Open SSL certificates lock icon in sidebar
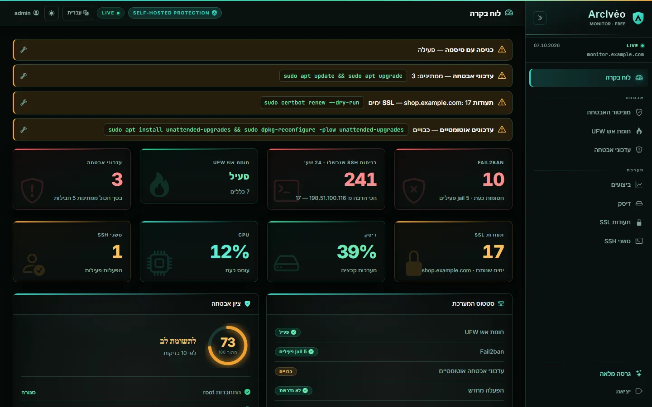The image size is (652, 407). tap(639, 222)
